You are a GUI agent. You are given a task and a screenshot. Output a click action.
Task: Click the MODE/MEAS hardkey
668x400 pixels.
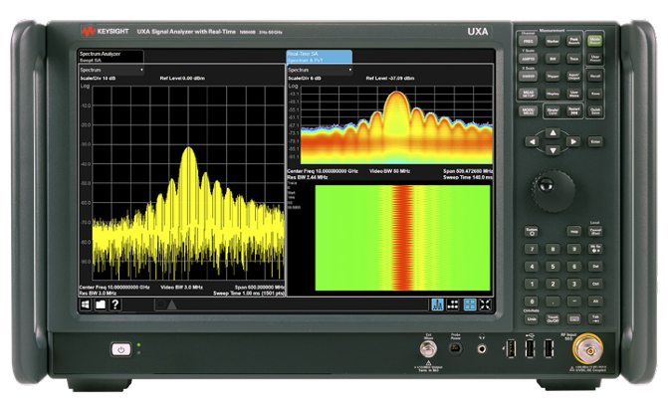[x=529, y=111]
